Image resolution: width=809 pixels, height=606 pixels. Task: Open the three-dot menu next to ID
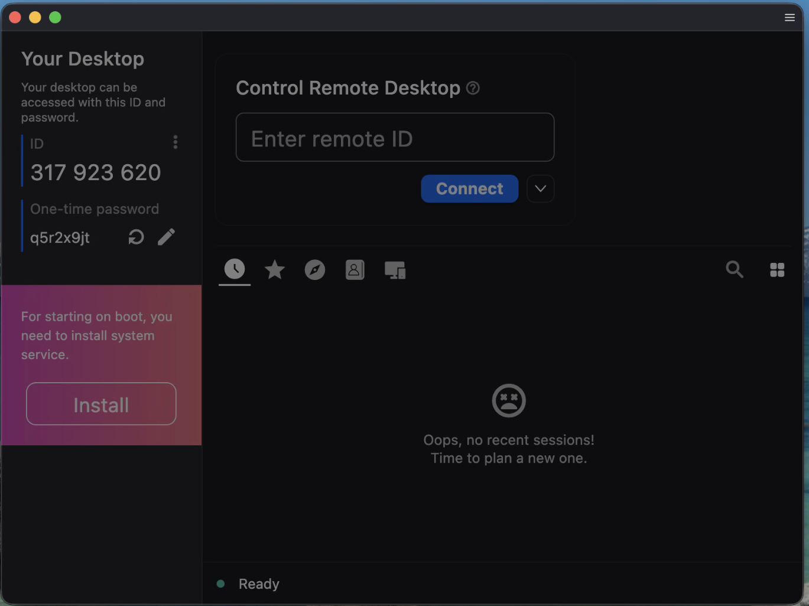(175, 142)
